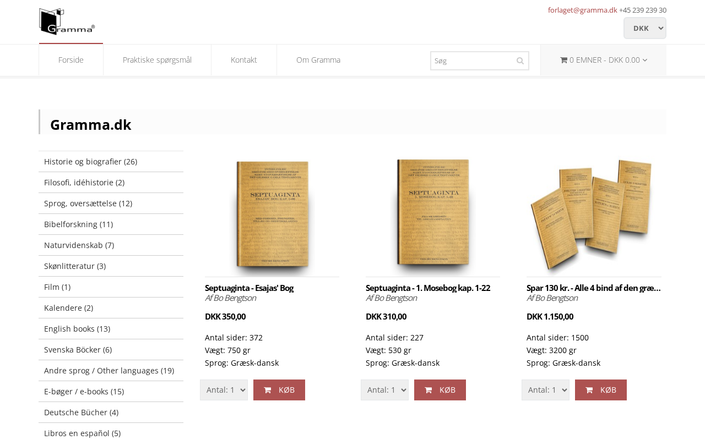Click price DKK 350,00
This screenshot has height=440, width=705.
coord(225,316)
